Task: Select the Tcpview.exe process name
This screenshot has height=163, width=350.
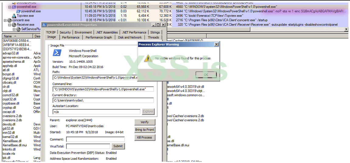Action: pyautogui.click(x=26, y=15)
